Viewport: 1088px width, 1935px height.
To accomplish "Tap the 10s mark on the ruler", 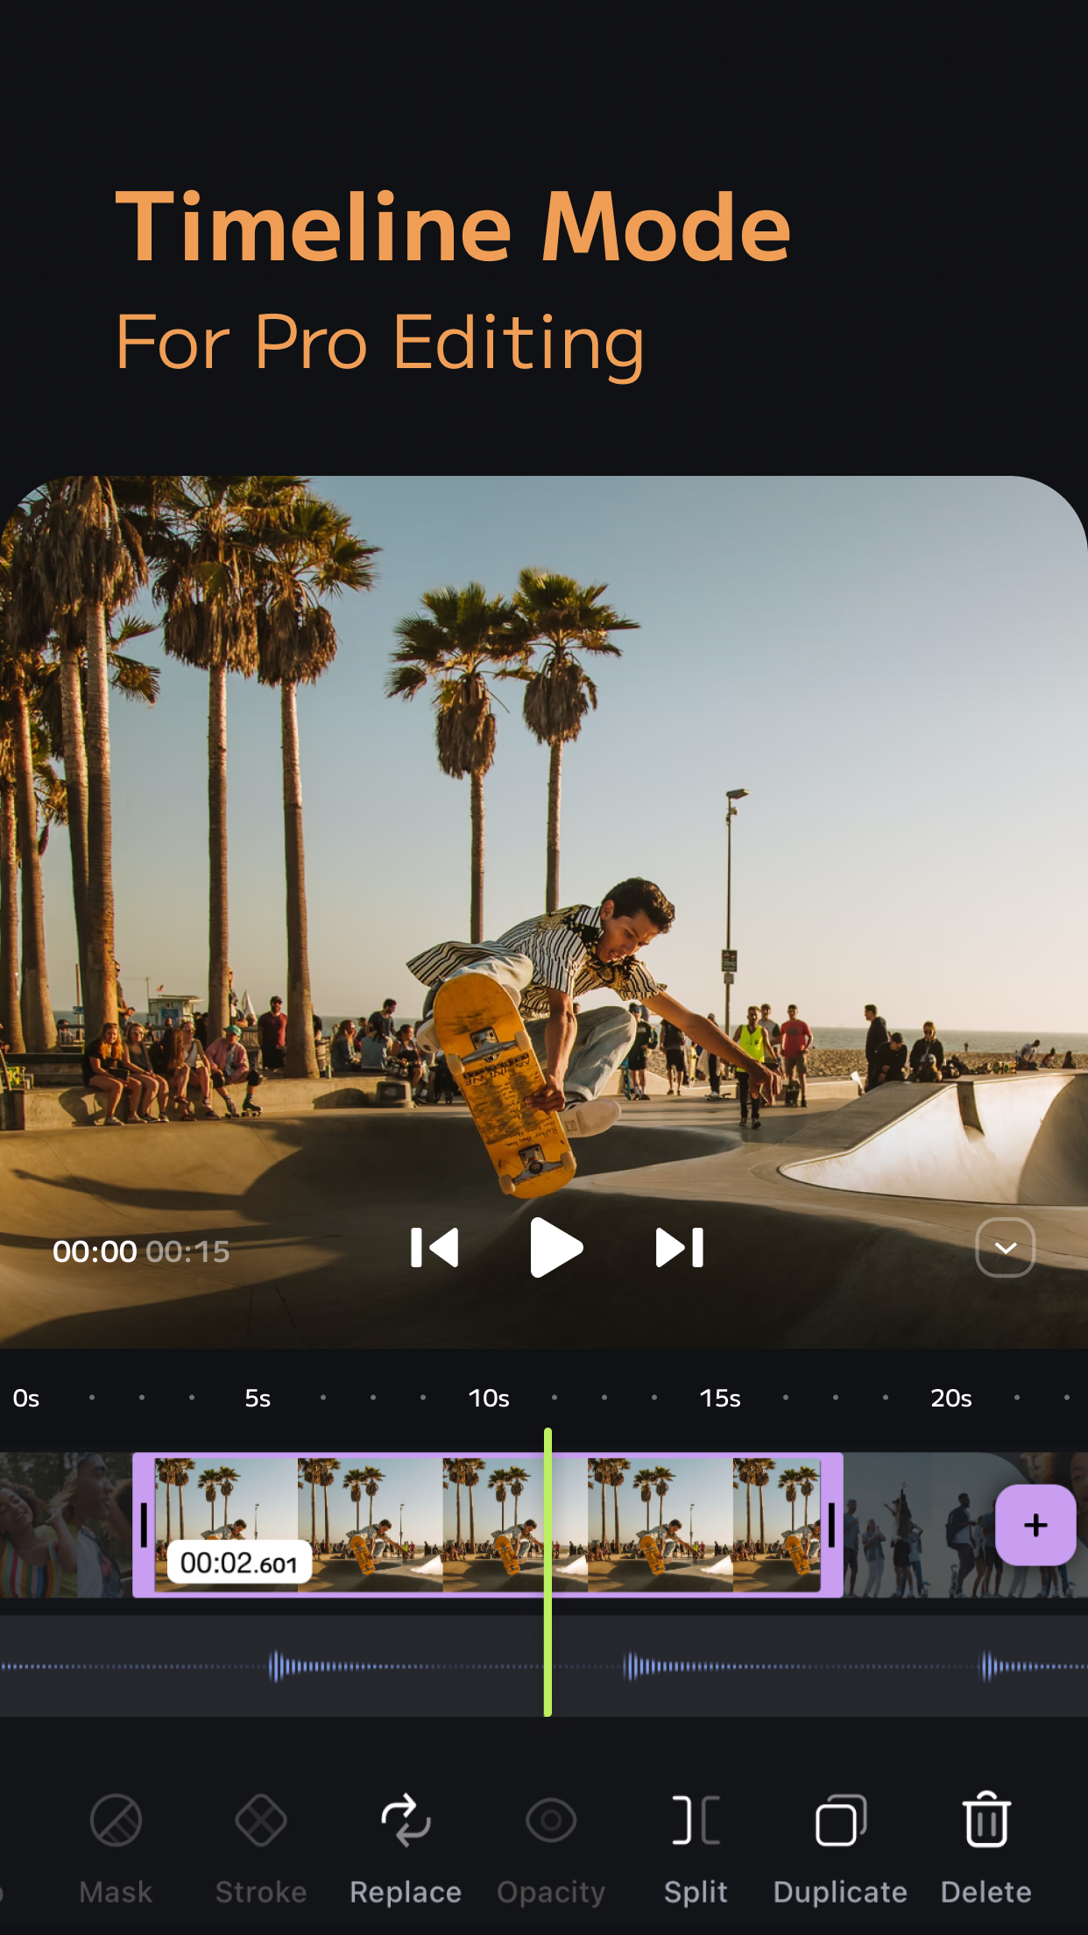I will tap(489, 1398).
